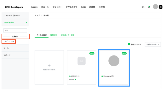Open the 日付でソート dropdown
This screenshot has width=164, height=92.
(x=153, y=44)
